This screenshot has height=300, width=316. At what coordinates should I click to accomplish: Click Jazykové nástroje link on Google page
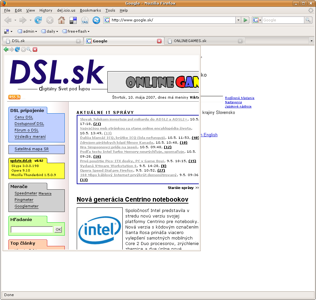click(238, 106)
